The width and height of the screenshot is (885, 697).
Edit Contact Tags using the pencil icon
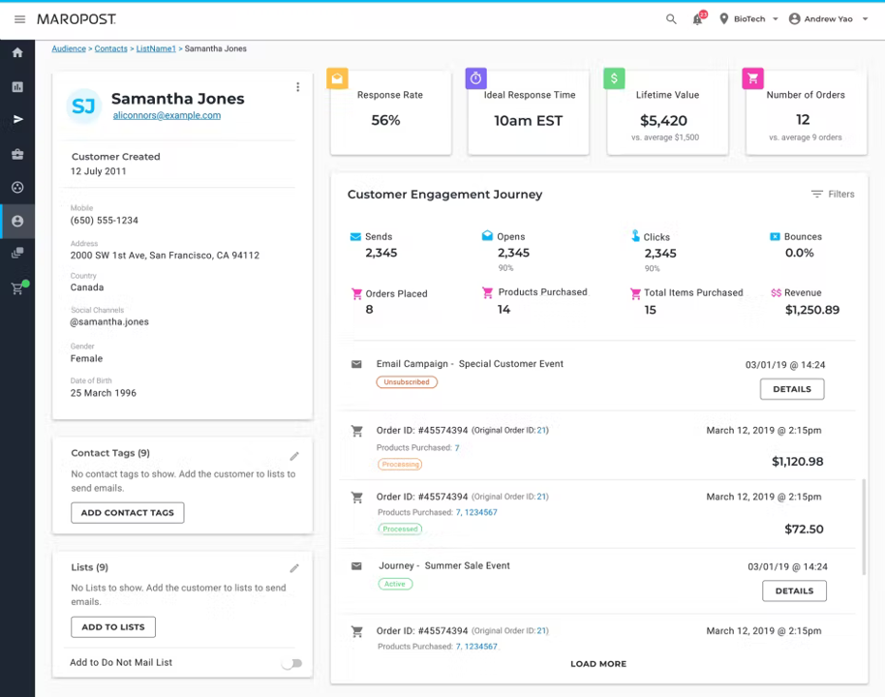(x=293, y=455)
